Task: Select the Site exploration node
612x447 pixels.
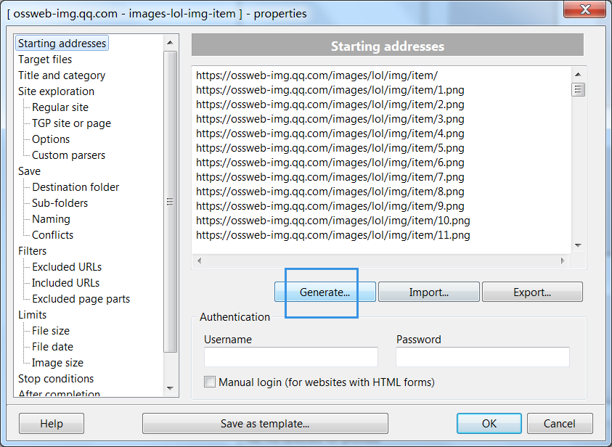Action: coord(56,91)
